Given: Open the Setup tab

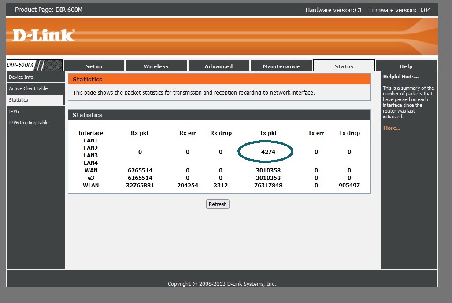Looking at the screenshot, I should 94,66.
